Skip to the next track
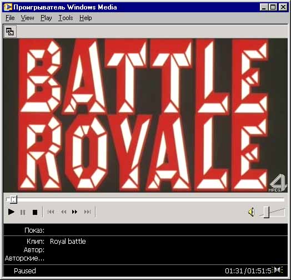 [x=87, y=212]
